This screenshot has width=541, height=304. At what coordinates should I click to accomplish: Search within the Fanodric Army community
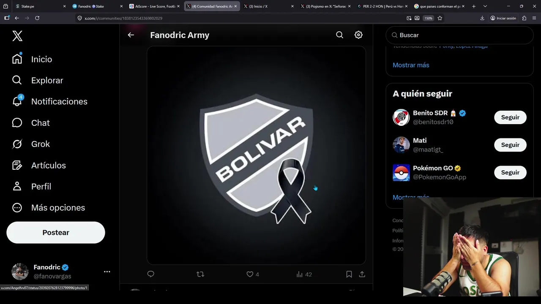(340, 35)
